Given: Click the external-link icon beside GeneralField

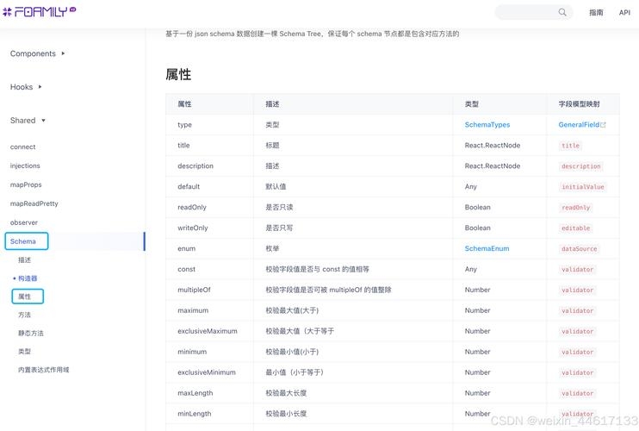Looking at the screenshot, I should 603,125.
